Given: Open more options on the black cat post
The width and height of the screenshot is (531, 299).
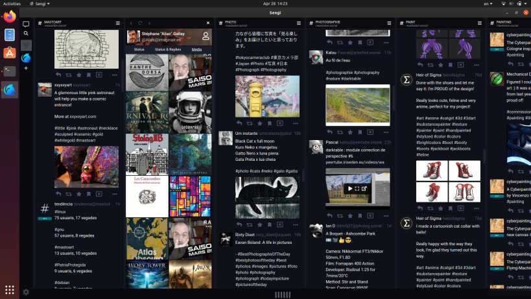Looking at the screenshot, I should [296, 224].
